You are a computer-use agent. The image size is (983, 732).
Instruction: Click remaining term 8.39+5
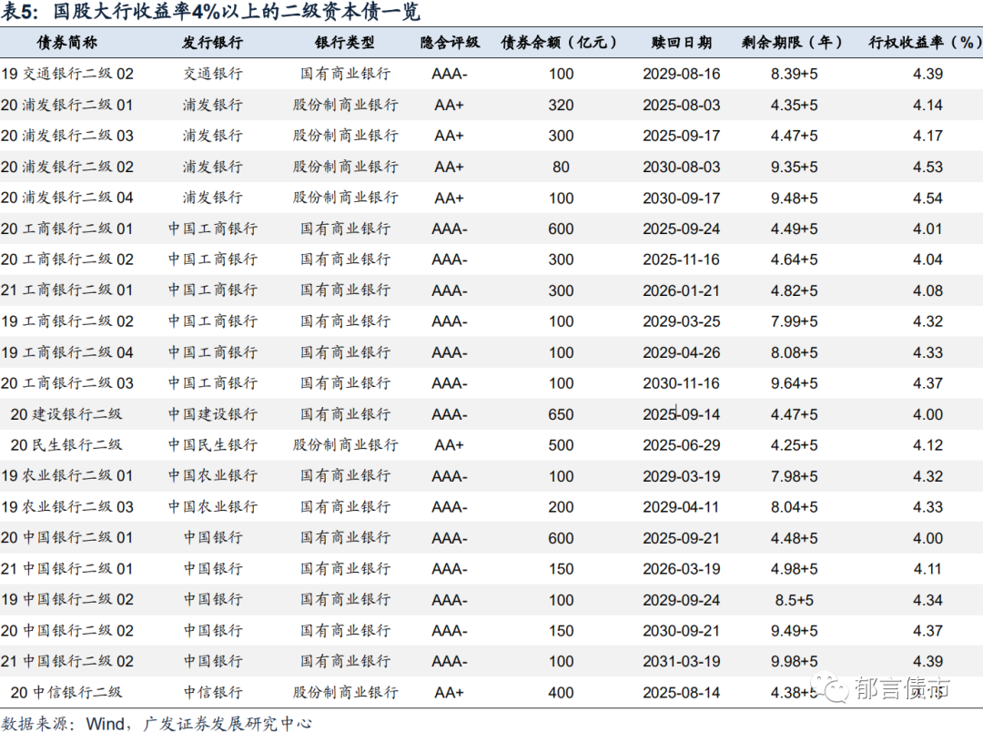pos(795,74)
